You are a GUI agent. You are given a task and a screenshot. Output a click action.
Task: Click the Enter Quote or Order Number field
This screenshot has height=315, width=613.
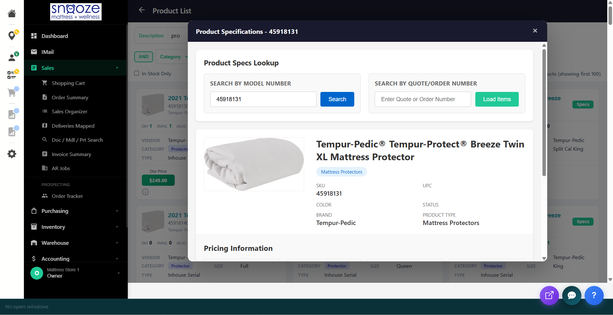pos(423,99)
